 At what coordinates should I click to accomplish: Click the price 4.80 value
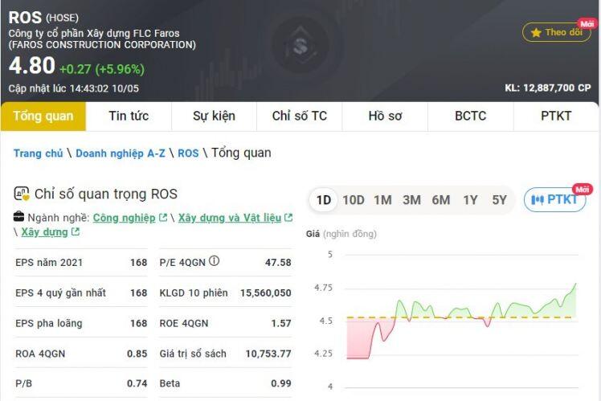[32, 65]
